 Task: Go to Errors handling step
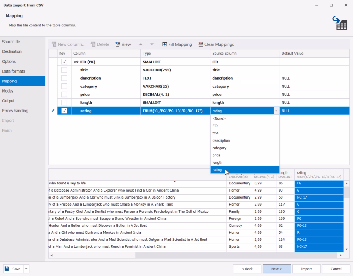[x=23, y=111]
